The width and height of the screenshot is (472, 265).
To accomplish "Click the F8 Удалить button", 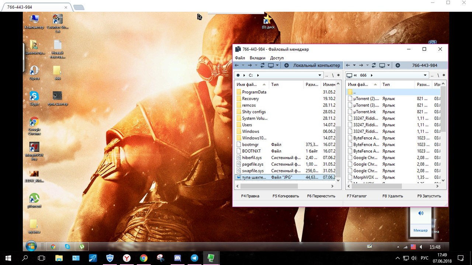I will [392, 196].
